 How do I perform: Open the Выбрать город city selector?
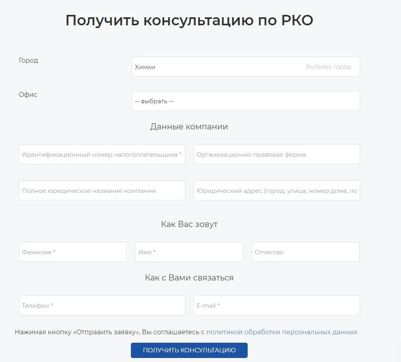tap(328, 67)
